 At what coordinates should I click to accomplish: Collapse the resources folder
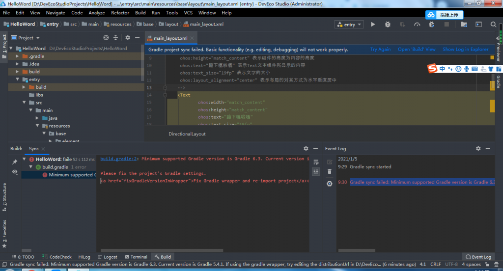(x=37, y=126)
